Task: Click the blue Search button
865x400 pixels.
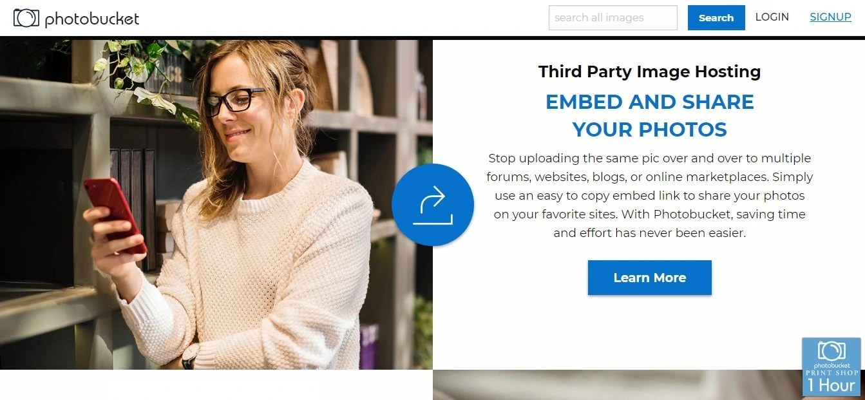Action: pyautogui.click(x=716, y=17)
